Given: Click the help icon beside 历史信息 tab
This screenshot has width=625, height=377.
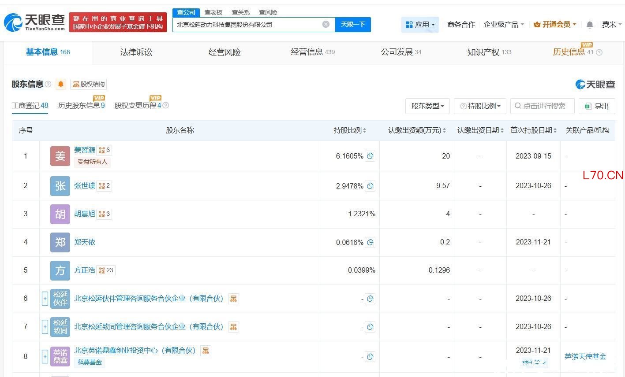Looking at the screenshot, I should coord(599,52).
